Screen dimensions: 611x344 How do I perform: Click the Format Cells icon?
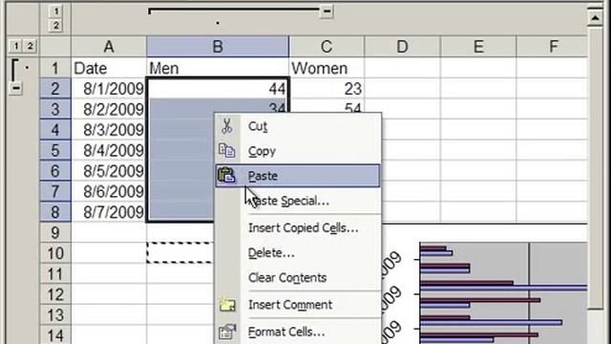click(x=227, y=332)
